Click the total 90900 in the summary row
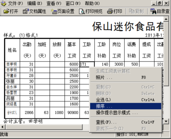 (x=73, y=113)
